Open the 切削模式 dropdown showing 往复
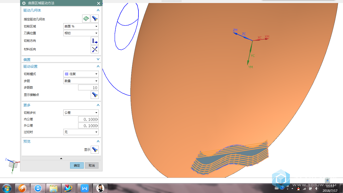343x193 pixels. pos(81,74)
